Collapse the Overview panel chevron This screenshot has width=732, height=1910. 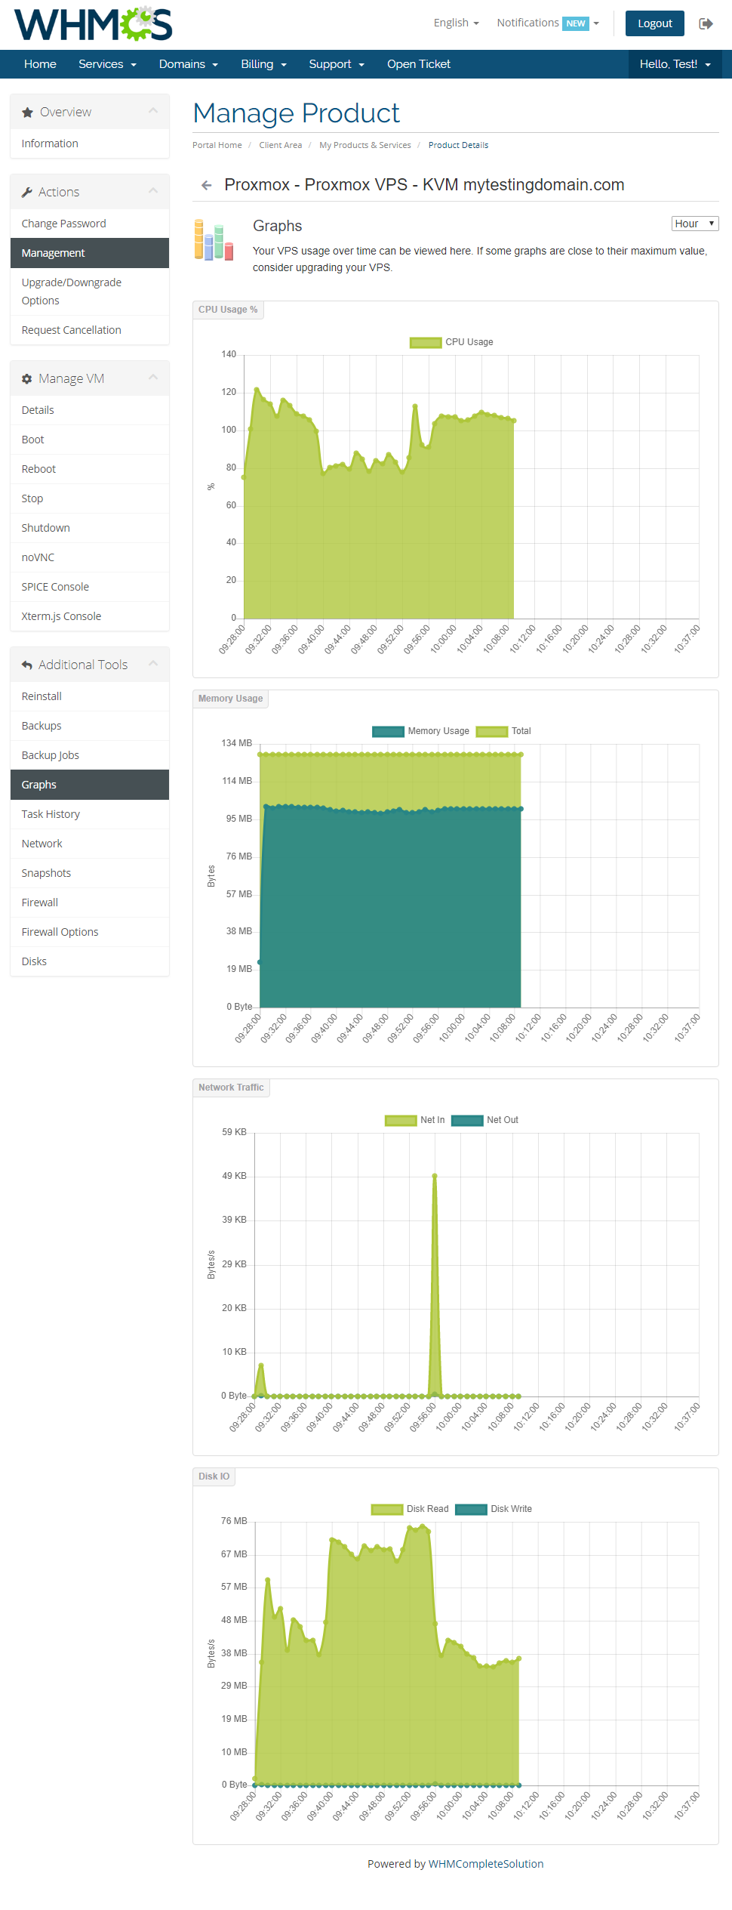pos(153,111)
